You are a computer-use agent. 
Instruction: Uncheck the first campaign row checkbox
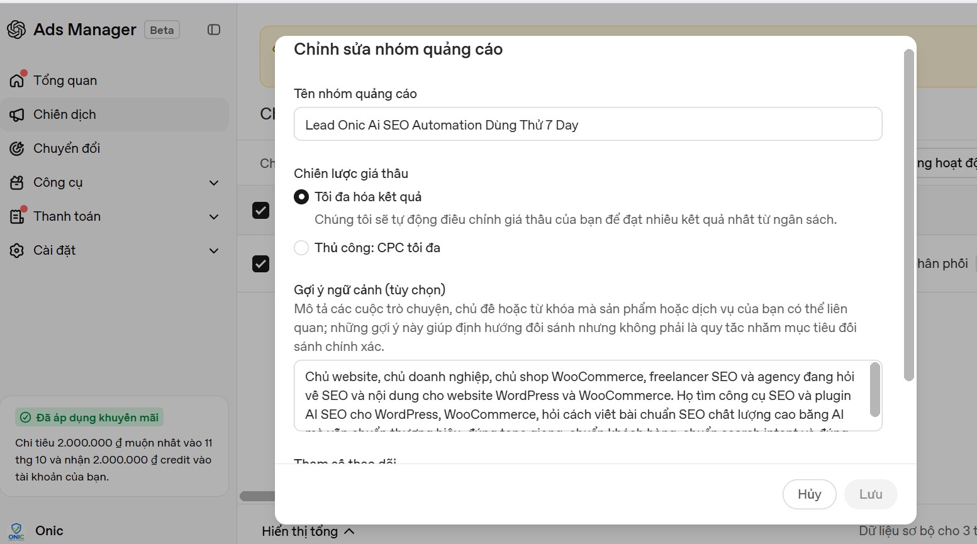[260, 210]
